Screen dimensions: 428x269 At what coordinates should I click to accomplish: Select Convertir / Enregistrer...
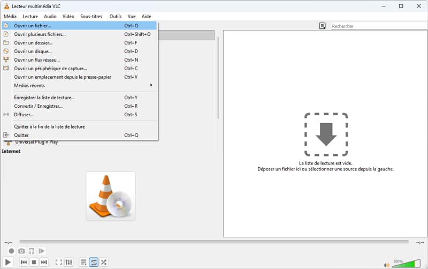[x=79, y=106]
